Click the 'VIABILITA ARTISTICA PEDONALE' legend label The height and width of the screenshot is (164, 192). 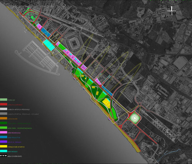pos(18,110)
